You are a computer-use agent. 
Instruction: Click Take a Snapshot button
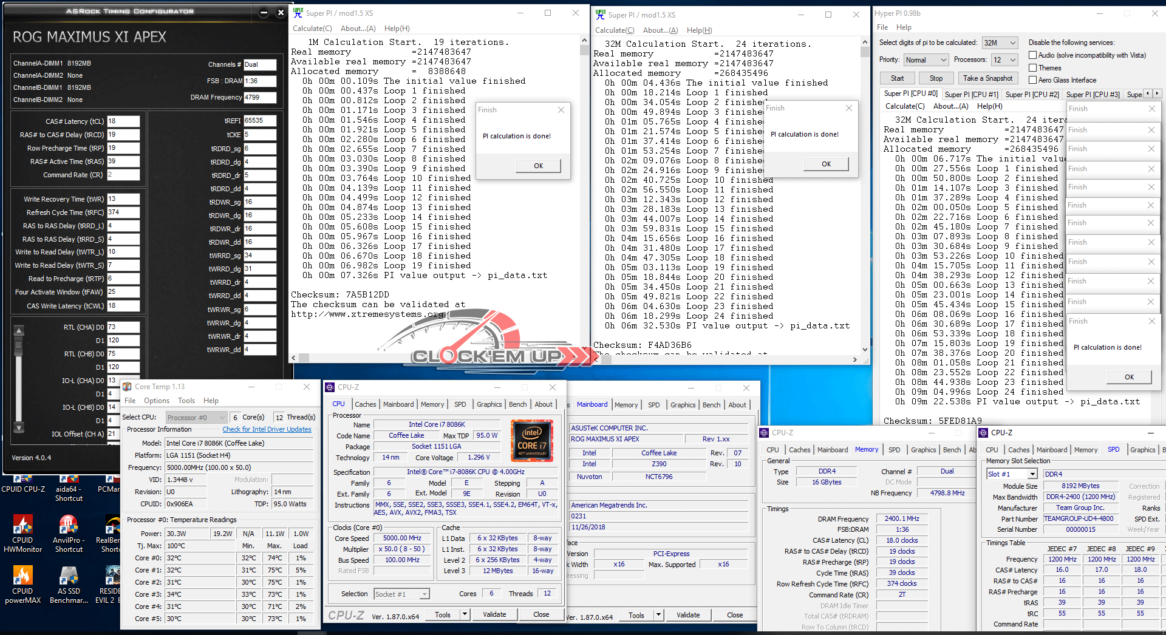(x=987, y=78)
